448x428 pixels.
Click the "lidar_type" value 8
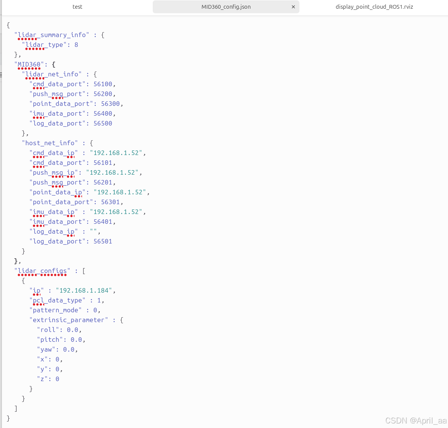click(x=76, y=45)
